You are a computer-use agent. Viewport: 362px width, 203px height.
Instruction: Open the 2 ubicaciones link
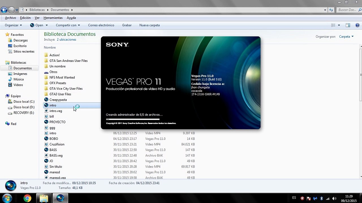coord(66,39)
